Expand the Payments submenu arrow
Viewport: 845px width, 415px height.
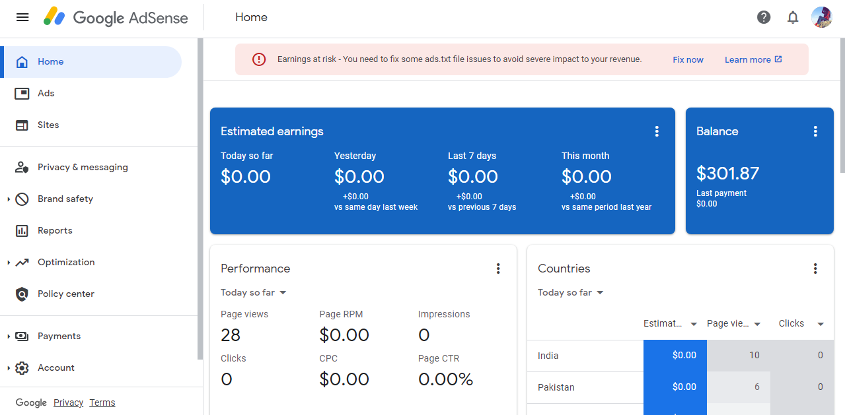point(9,336)
